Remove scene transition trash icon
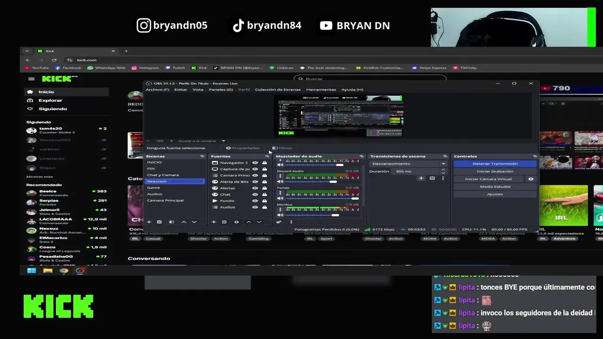 point(432,178)
